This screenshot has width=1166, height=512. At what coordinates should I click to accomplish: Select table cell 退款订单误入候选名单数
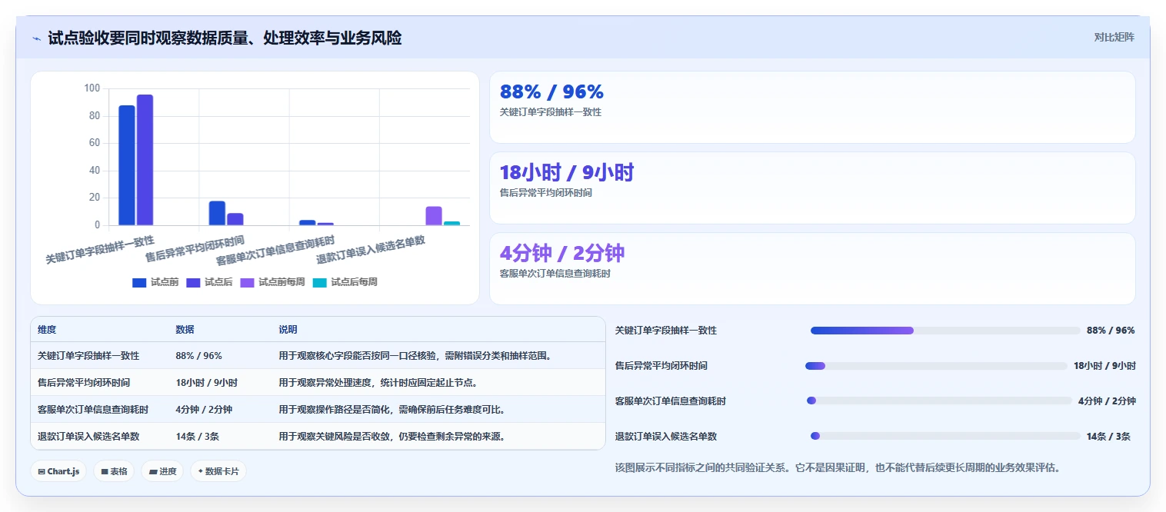pos(88,436)
